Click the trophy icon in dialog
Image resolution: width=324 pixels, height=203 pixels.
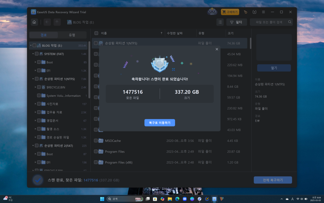160,65
